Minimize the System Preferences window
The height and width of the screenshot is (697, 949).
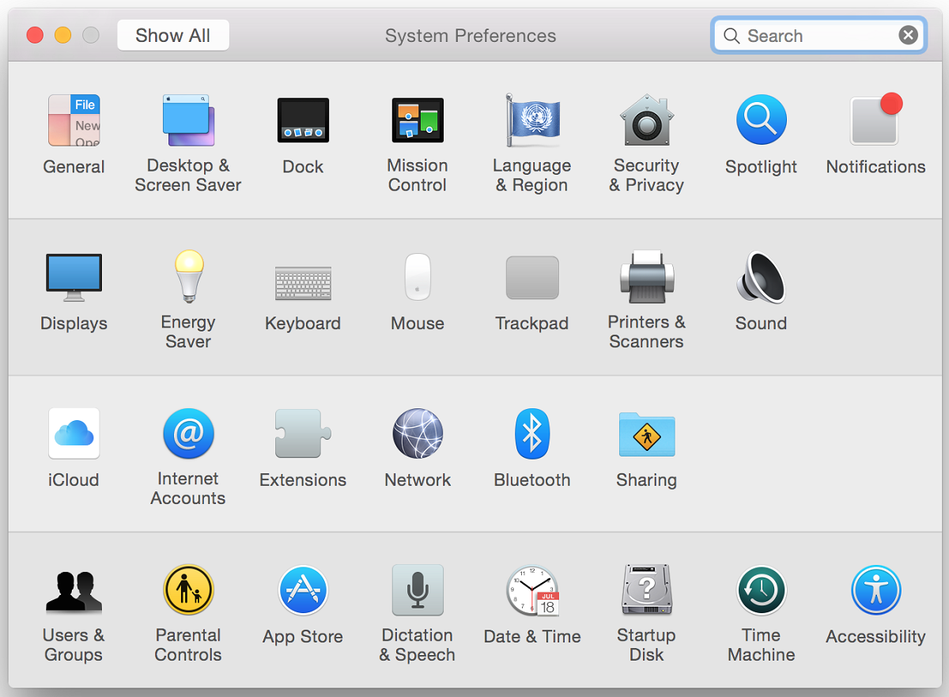pos(62,35)
